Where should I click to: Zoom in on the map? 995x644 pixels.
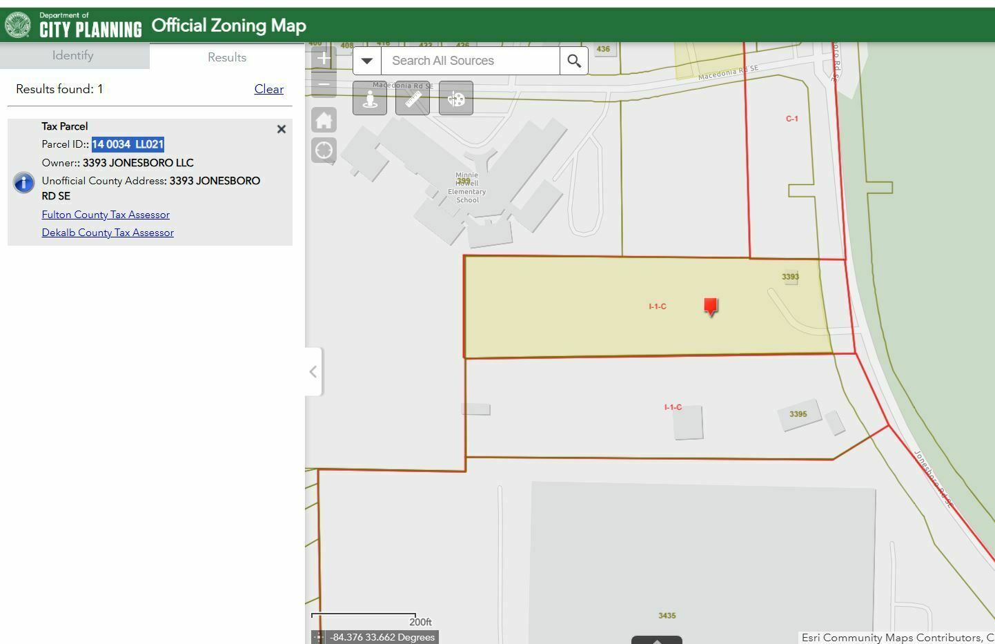(324, 59)
